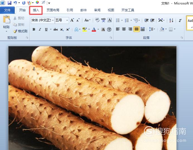193x150 pixels.
Task: Shrink the font size
Action: pos(78,20)
